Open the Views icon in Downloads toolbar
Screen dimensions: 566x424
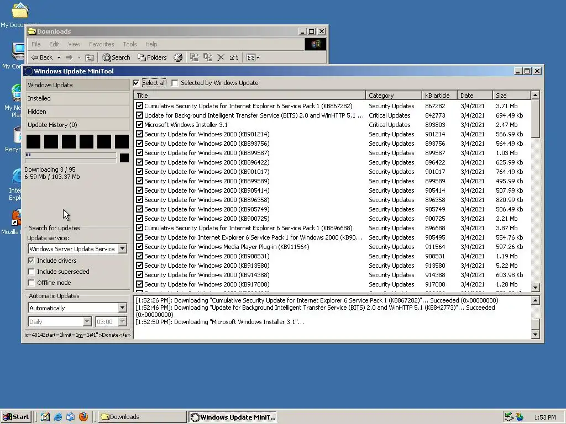253,57
